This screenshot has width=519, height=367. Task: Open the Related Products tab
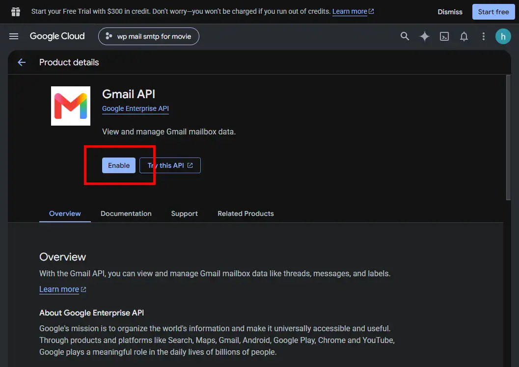[x=246, y=213]
